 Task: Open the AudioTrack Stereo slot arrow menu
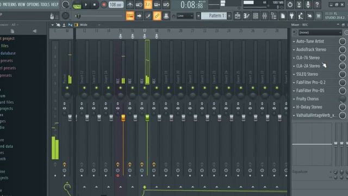point(294,50)
